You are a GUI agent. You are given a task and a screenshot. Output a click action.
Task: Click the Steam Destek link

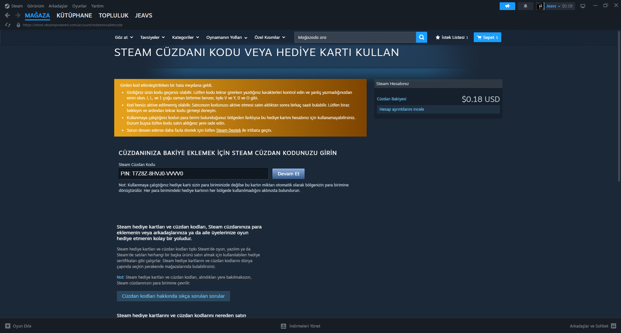pyautogui.click(x=228, y=130)
